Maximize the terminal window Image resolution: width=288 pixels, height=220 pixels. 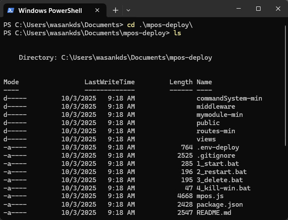258,9
